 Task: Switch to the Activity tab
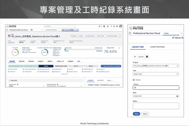[101, 80]
